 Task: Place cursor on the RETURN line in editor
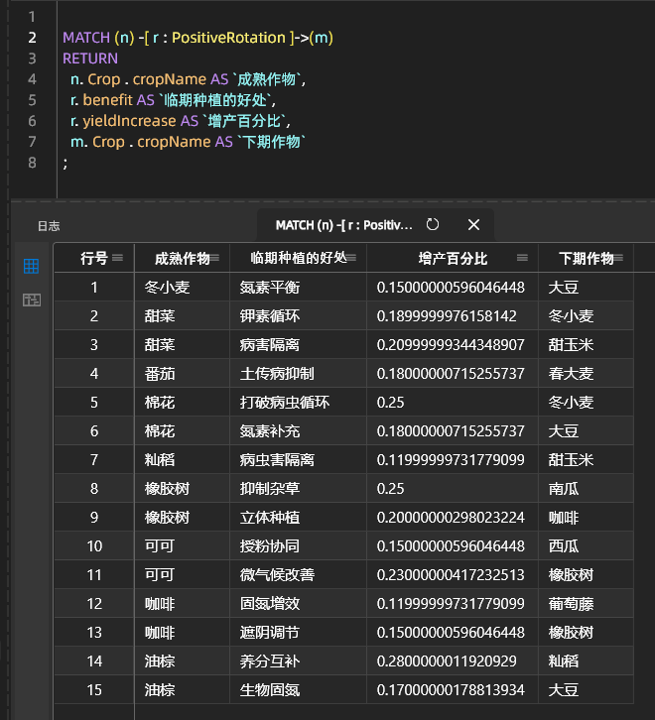[x=90, y=59]
